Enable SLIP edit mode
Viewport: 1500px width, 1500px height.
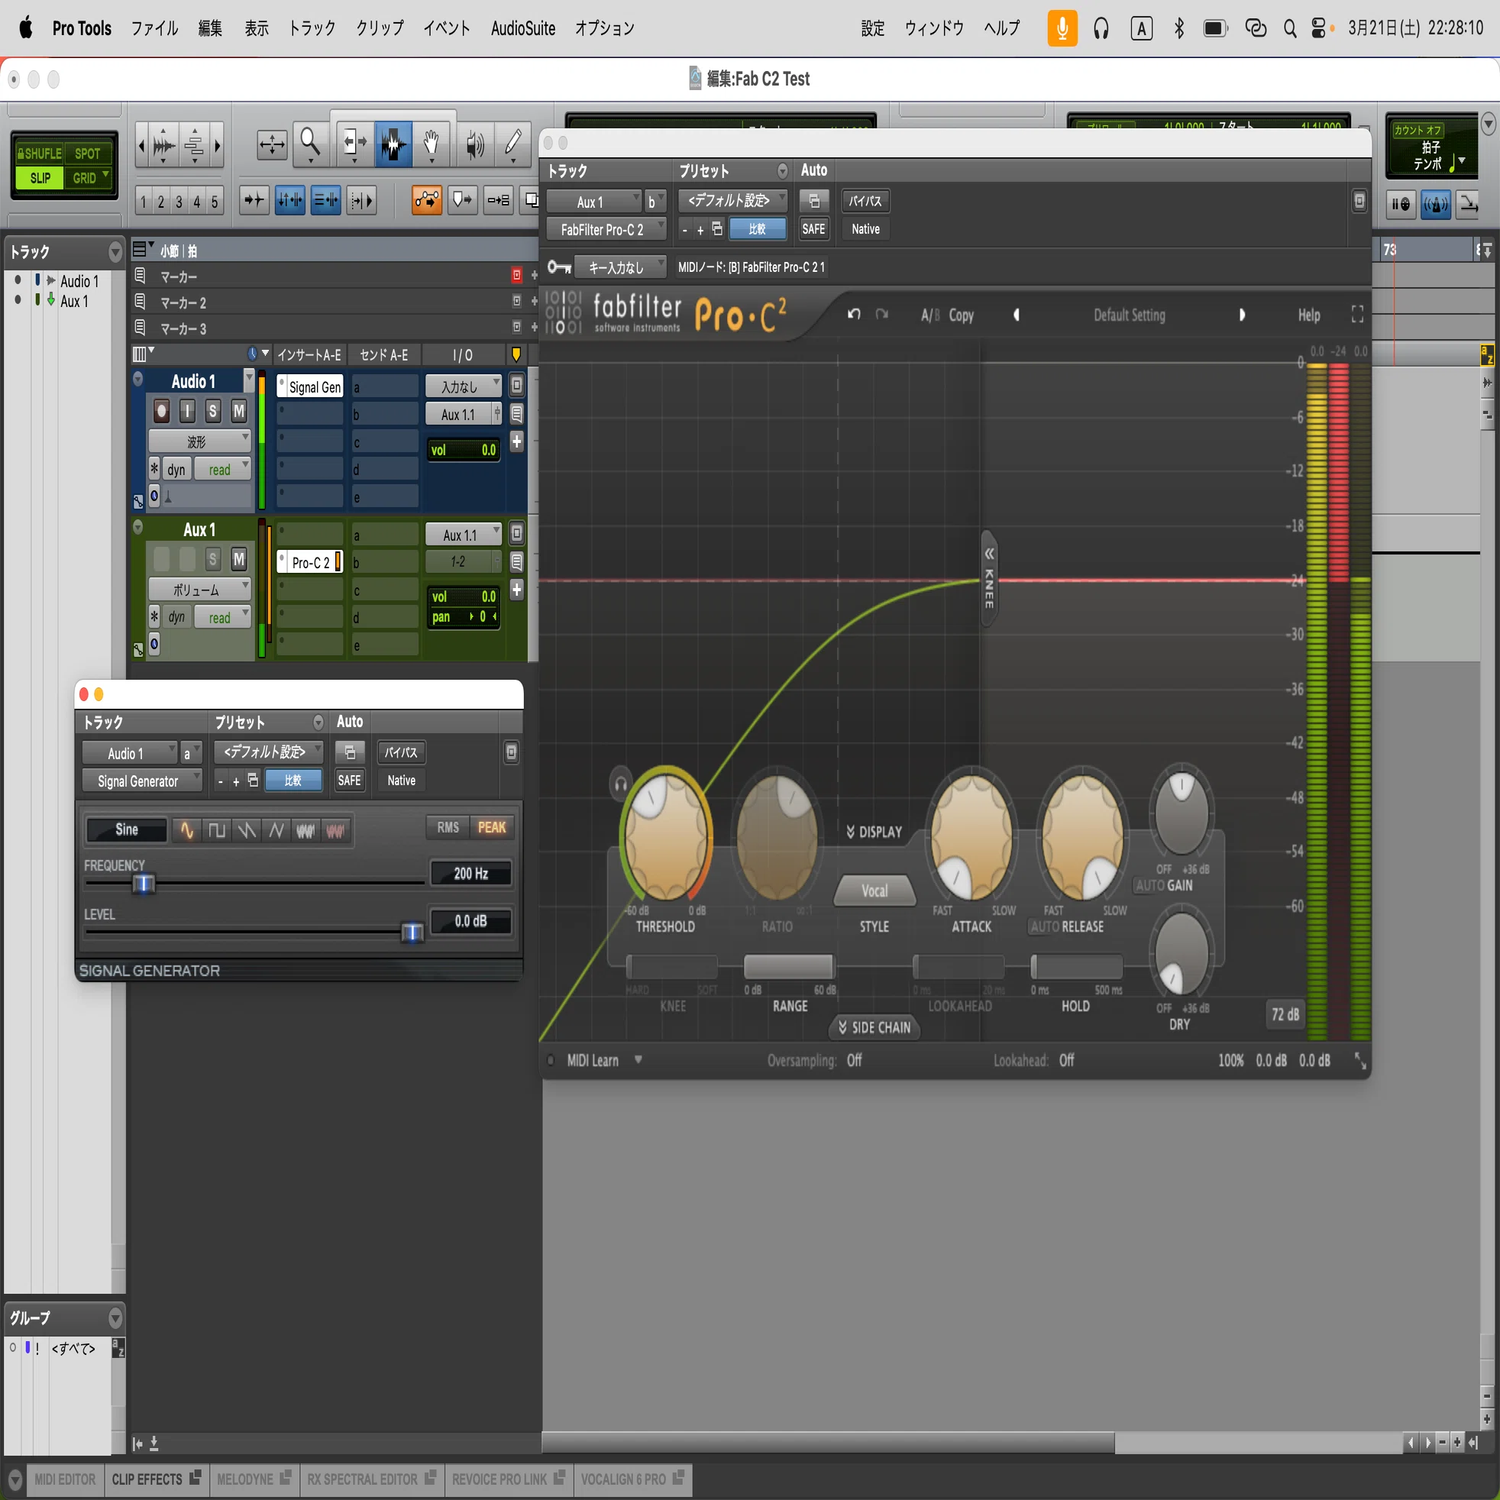(x=40, y=178)
